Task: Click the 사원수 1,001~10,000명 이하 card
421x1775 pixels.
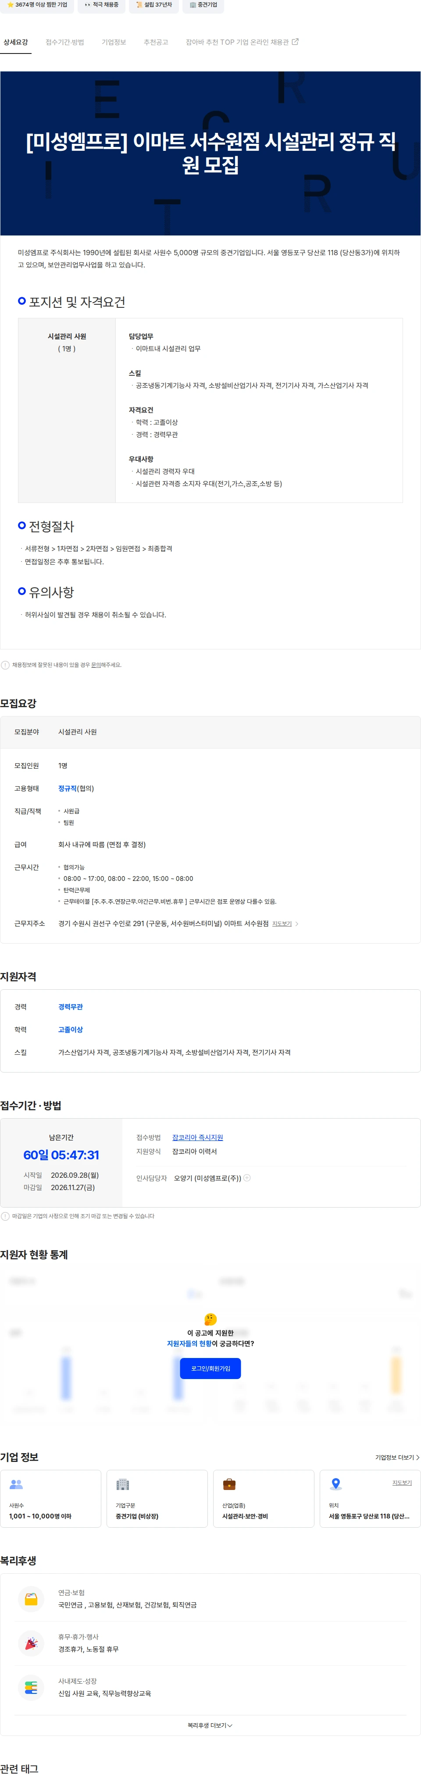Action: point(50,1499)
